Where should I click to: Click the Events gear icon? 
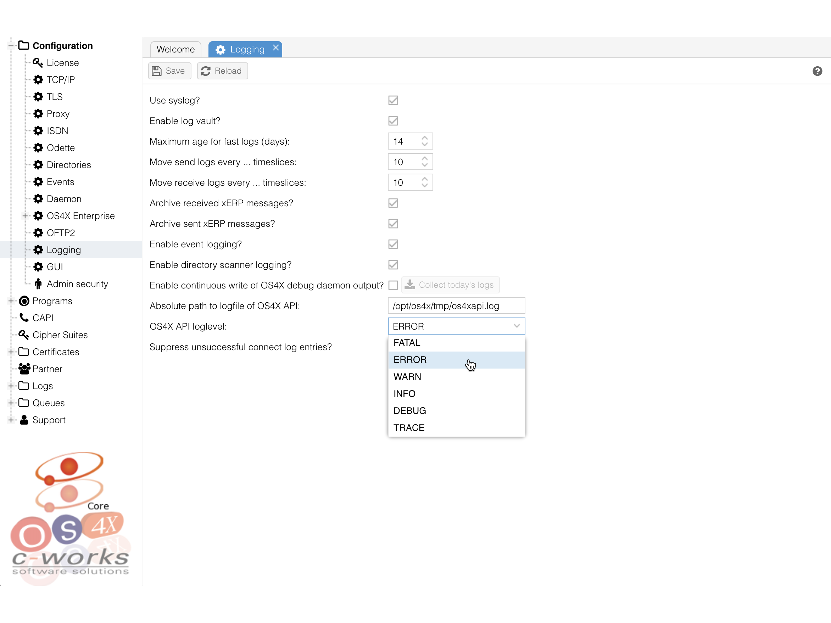click(x=38, y=182)
